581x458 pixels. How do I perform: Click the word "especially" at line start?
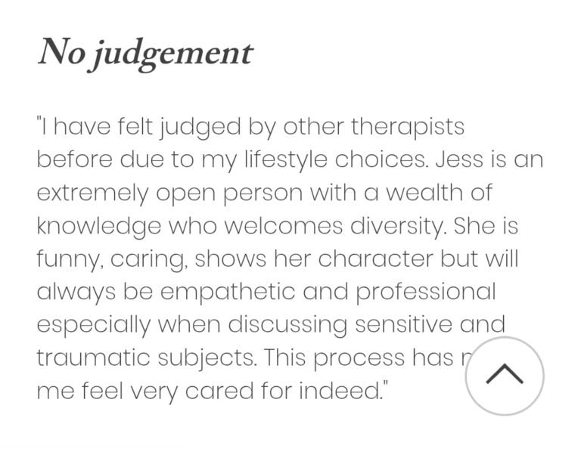pos(93,325)
